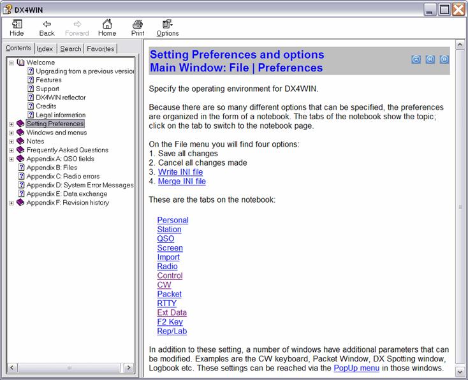This screenshot has height=380, width=468.
Task: Open the DX4WIN reflector topic
Action: click(61, 98)
